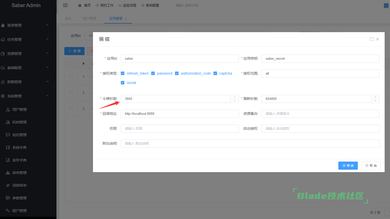Uncheck the refresh_token grant type
Screen dimensions: 390x219
[123, 73]
